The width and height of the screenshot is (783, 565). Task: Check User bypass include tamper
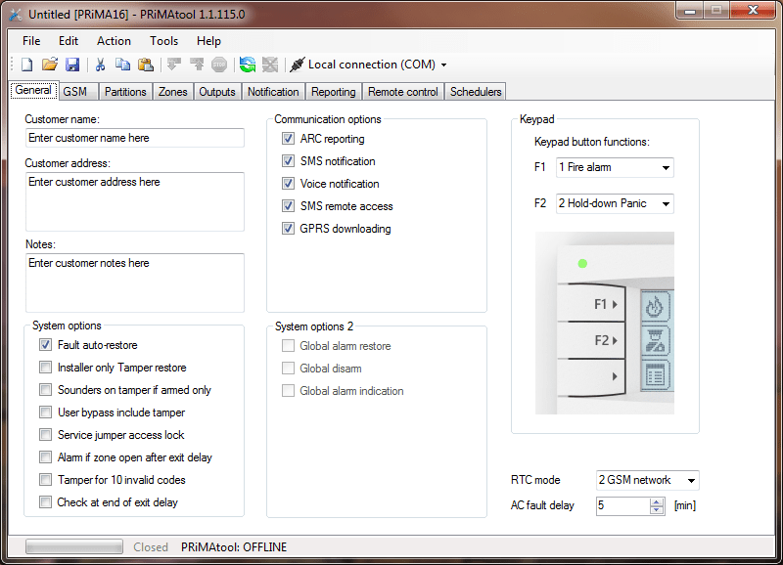click(x=45, y=412)
